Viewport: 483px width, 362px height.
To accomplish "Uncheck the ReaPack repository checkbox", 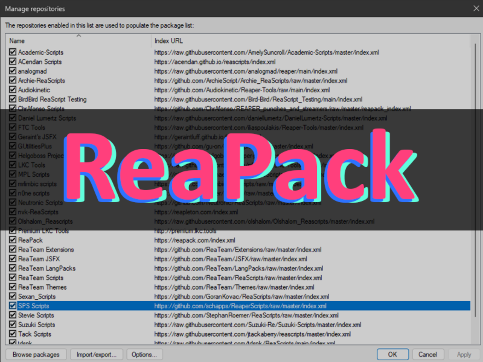I will point(13,240).
